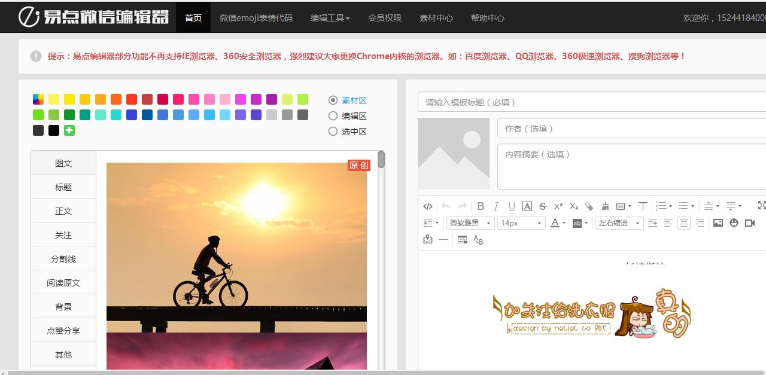Switch editor to source code view
The width and height of the screenshot is (766, 375).
[x=428, y=206]
